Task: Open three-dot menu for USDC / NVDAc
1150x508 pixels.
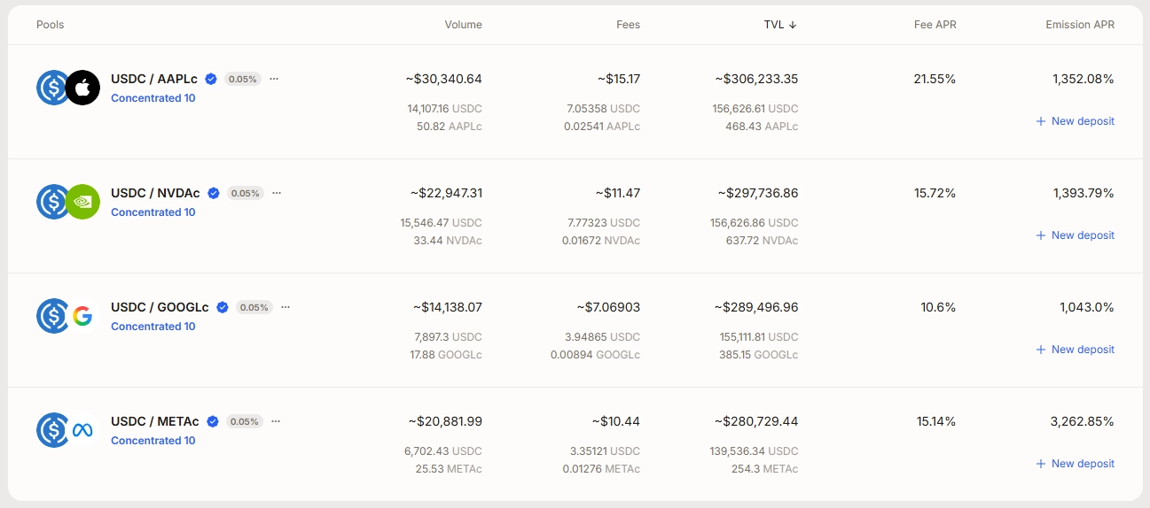Action: (x=277, y=193)
